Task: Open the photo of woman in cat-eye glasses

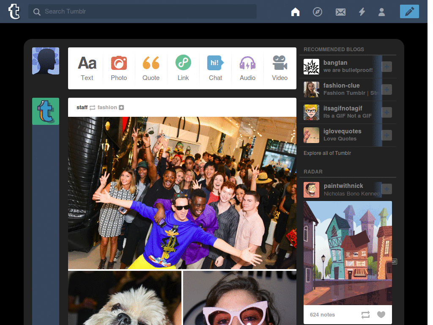Action: 240,298
